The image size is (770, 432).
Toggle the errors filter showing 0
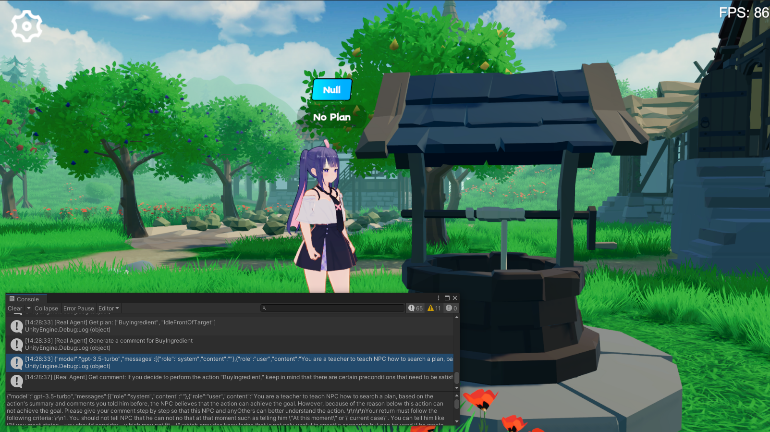pos(451,308)
